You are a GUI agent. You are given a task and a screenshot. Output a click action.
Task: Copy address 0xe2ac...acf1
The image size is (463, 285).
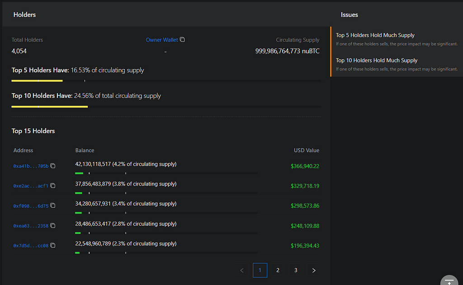[x=53, y=186]
